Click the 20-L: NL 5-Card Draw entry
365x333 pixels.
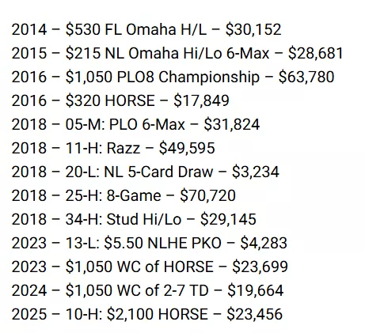point(146,172)
